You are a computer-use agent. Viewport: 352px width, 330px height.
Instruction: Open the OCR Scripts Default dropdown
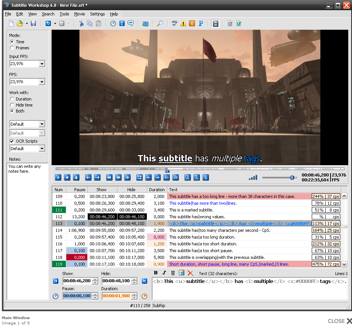(x=42, y=149)
